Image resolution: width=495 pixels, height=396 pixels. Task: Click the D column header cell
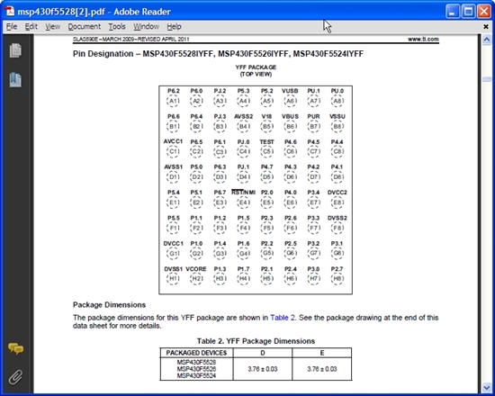263,353
